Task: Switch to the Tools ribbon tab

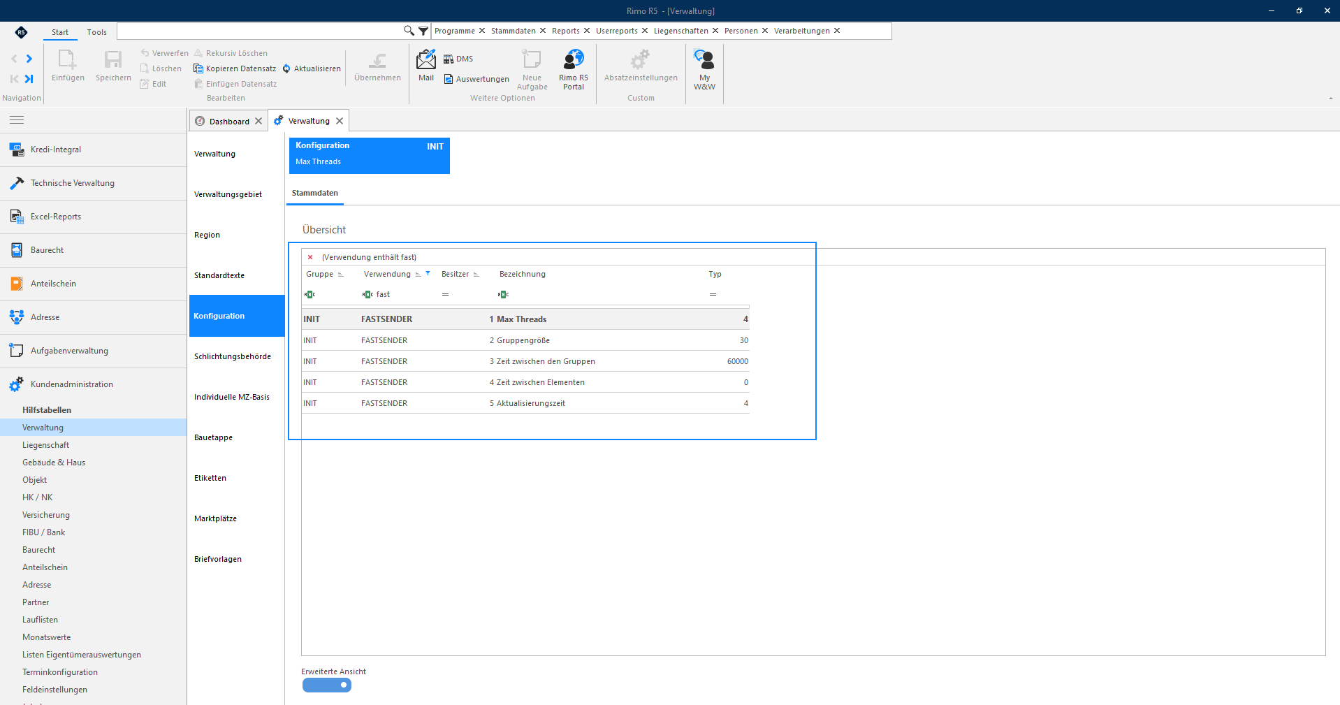Action: (96, 32)
